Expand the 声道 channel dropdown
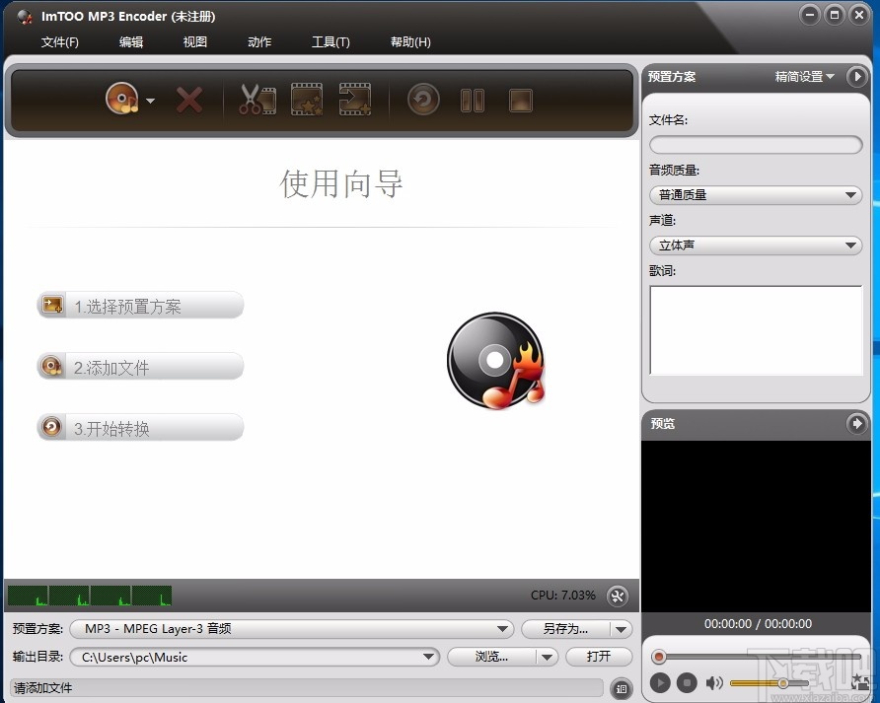The image size is (880, 703). coord(849,245)
